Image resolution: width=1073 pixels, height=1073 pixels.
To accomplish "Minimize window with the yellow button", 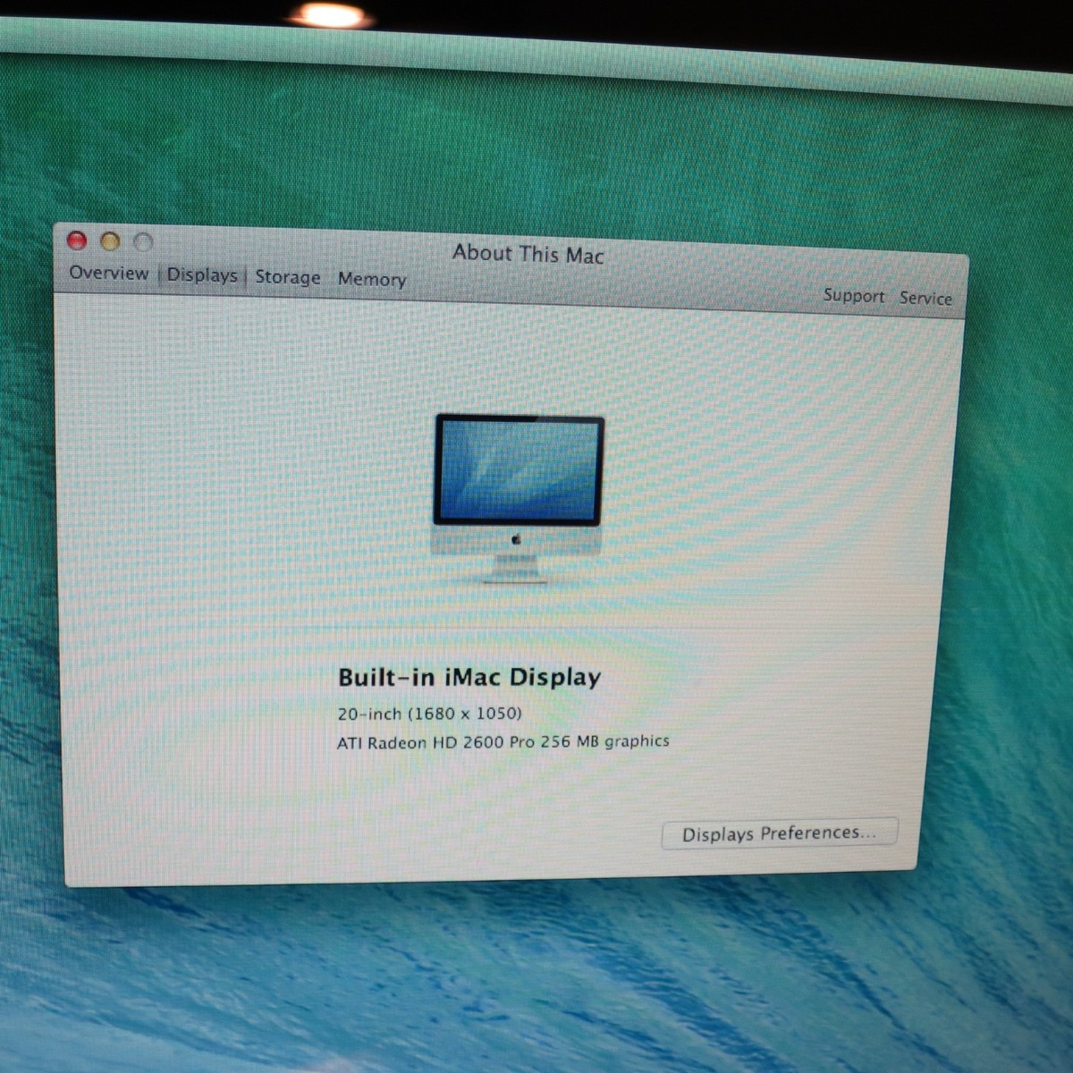I will (x=110, y=241).
